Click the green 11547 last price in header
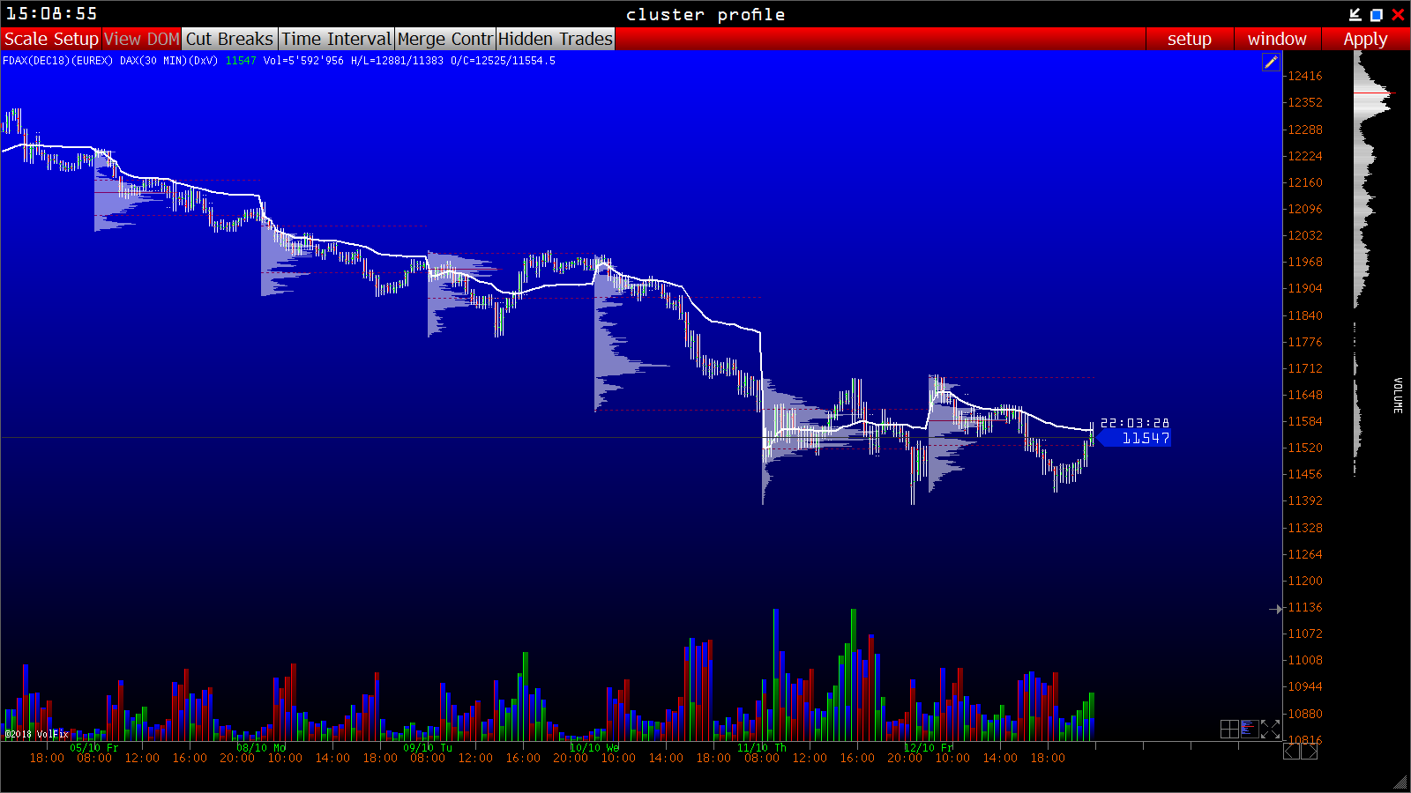The width and height of the screenshot is (1411, 793). [241, 61]
